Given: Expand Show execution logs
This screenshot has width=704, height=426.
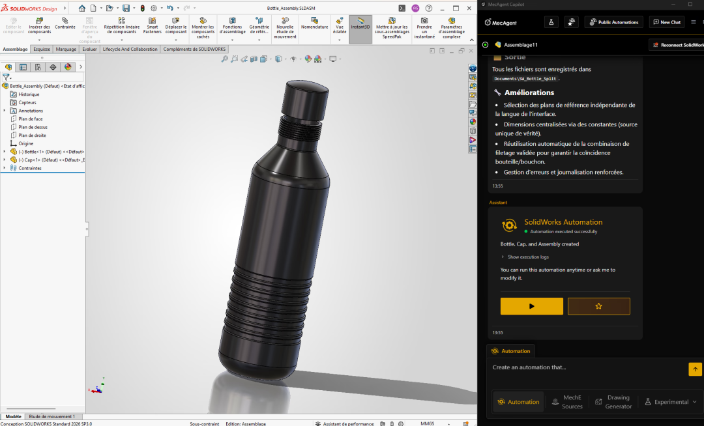Looking at the screenshot, I should (x=525, y=257).
